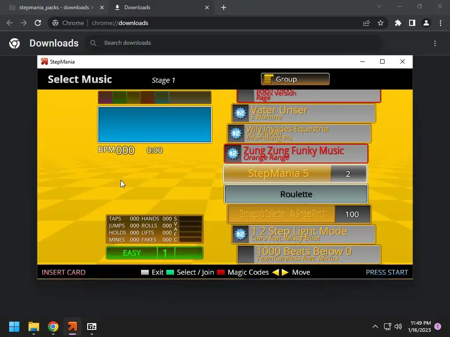Click the Chrome logo on Downloads page
Viewport: 450px width, 337px height.
click(x=15, y=43)
